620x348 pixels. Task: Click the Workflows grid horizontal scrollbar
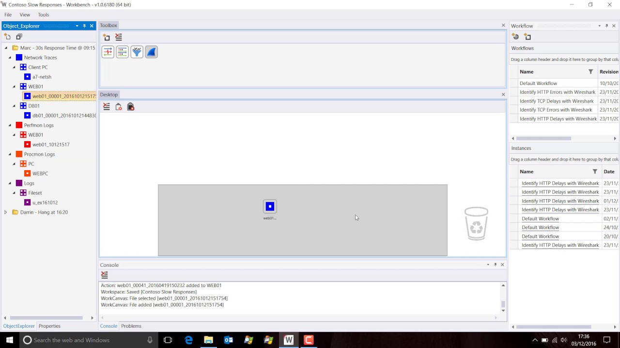(x=543, y=138)
